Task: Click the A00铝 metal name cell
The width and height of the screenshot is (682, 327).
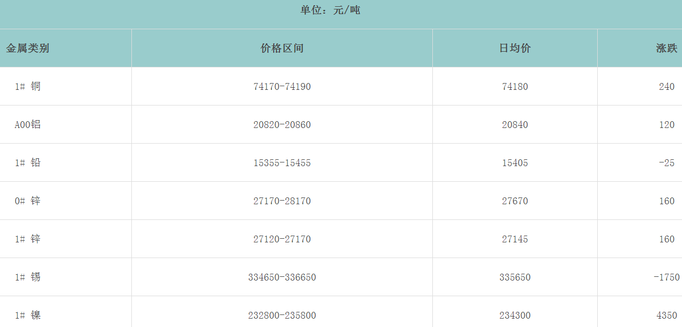Action: point(28,125)
